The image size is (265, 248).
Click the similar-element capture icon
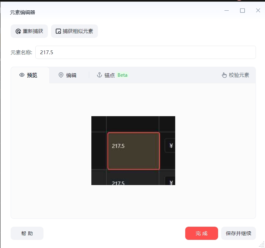(58, 31)
